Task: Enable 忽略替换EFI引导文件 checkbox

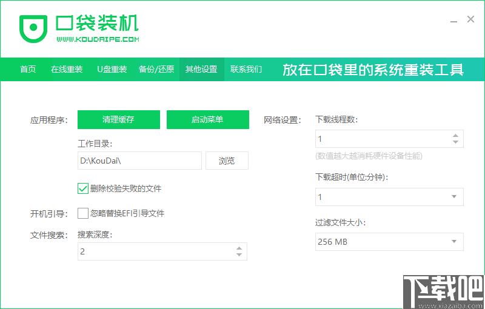Action: click(83, 213)
